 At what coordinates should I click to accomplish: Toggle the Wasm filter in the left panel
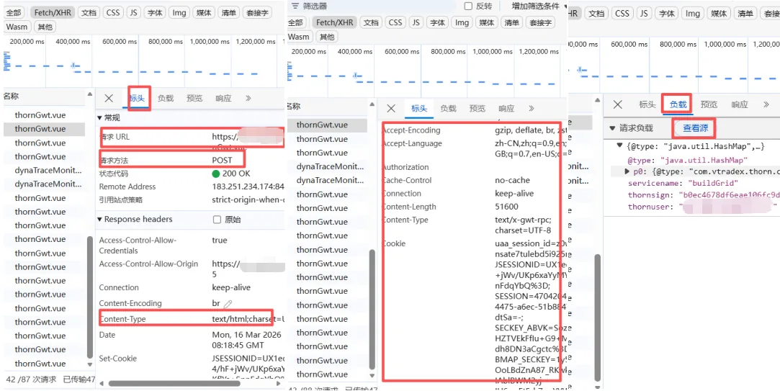[17, 27]
